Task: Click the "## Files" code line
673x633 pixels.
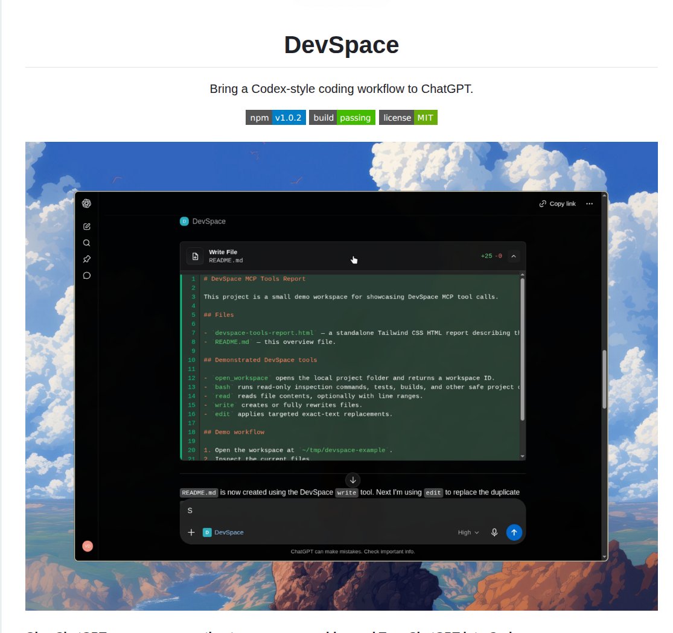Action: point(218,315)
